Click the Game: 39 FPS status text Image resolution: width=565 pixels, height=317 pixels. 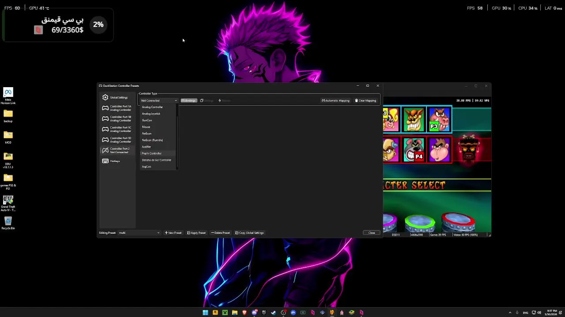pos(437,235)
